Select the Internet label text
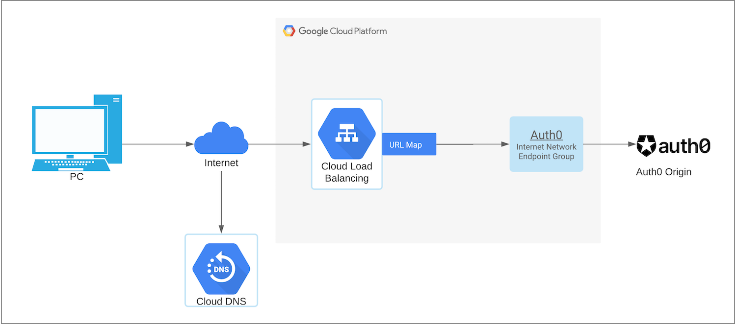Image resolution: width=736 pixels, height=325 pixels. pos(221,162)
